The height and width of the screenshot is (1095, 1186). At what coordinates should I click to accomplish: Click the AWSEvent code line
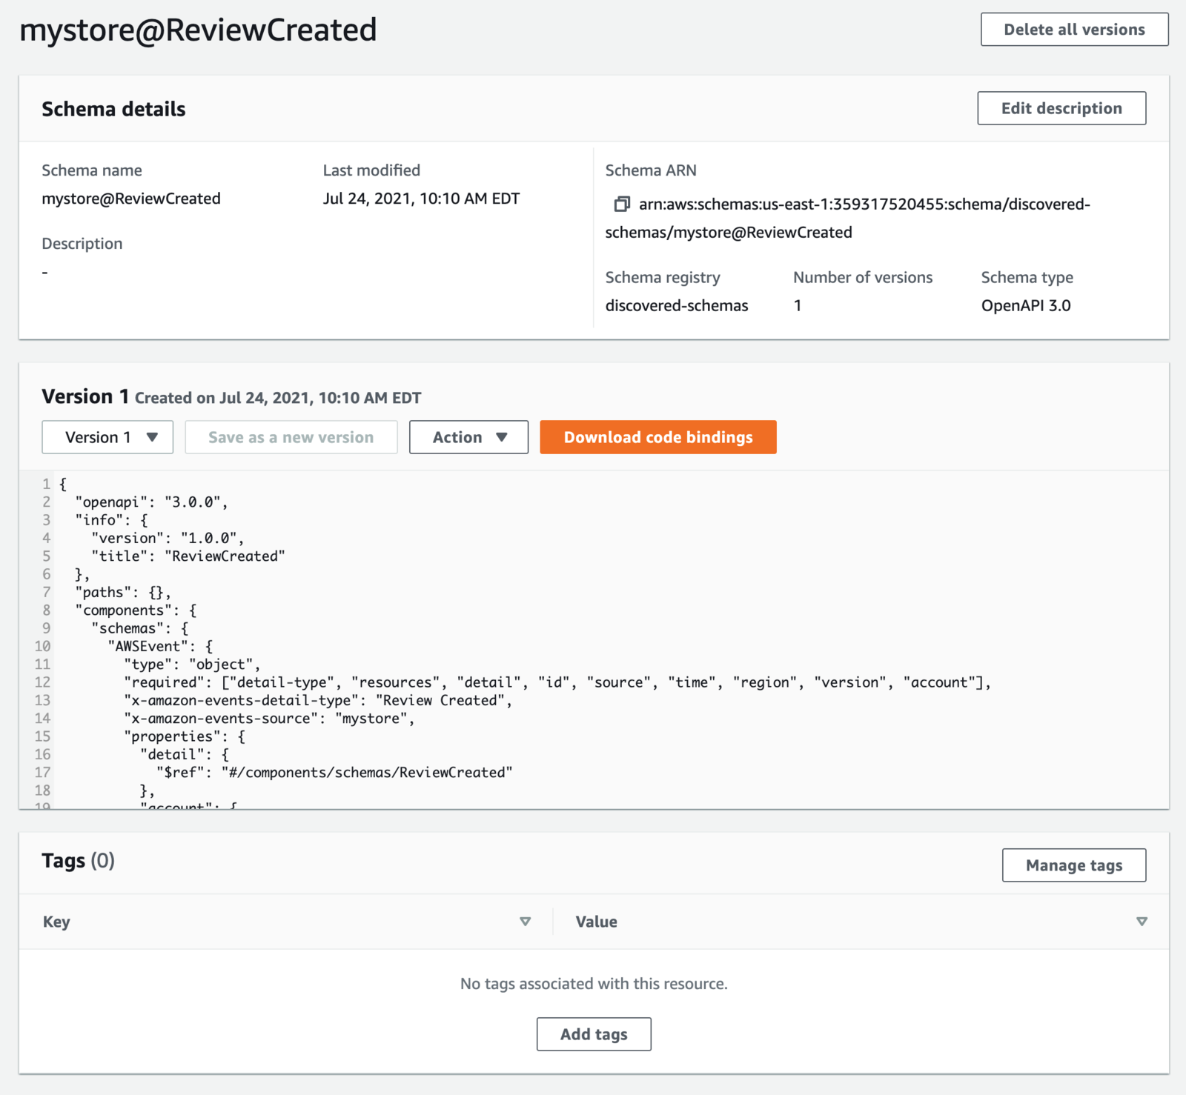point(160,646)
